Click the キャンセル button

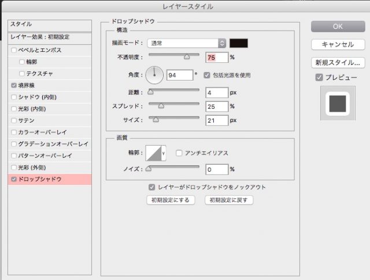coord(336,44)
